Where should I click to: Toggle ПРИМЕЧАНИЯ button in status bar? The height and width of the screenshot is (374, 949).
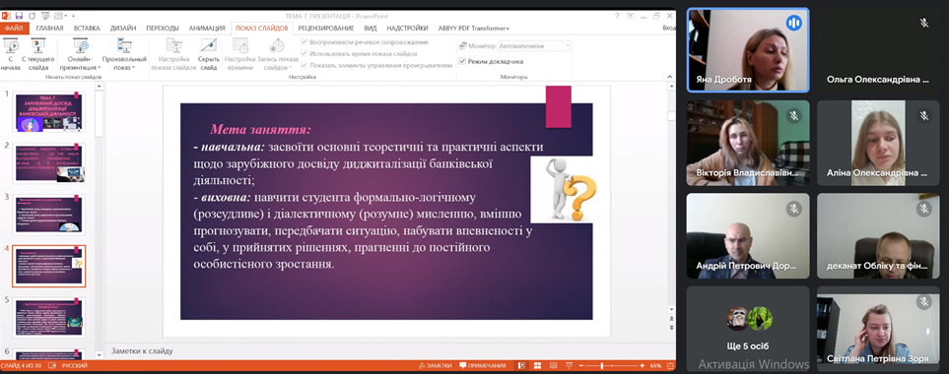tap(483, 365)
